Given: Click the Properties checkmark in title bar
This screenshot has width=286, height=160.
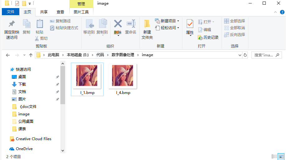Looking at the screenshot, I should click(17, 3).
